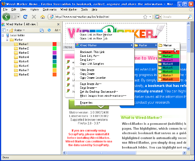
Task: Click red color swatch beside Marker1
Action: tap(55, 44)
